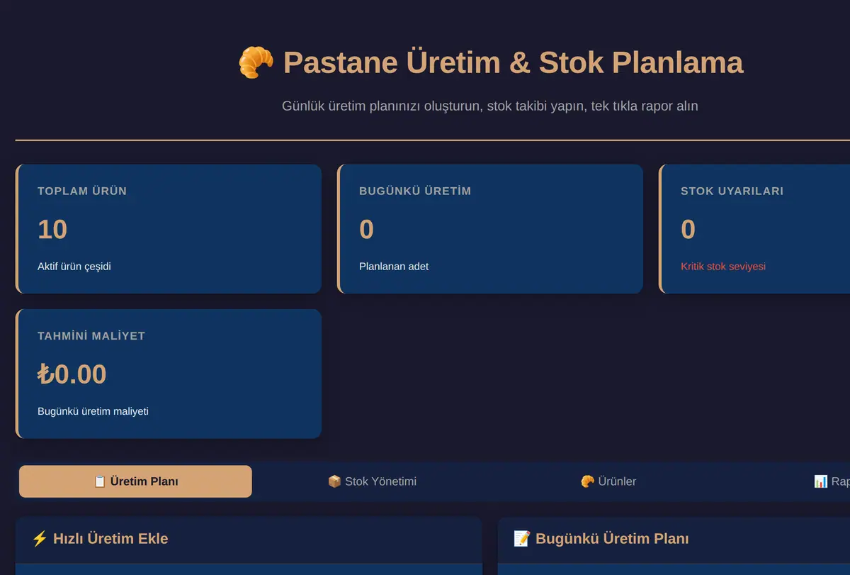Screen dimensions: 850x575
Task: Click the croissant icon in the page title
Action: (x=256, y=62)
